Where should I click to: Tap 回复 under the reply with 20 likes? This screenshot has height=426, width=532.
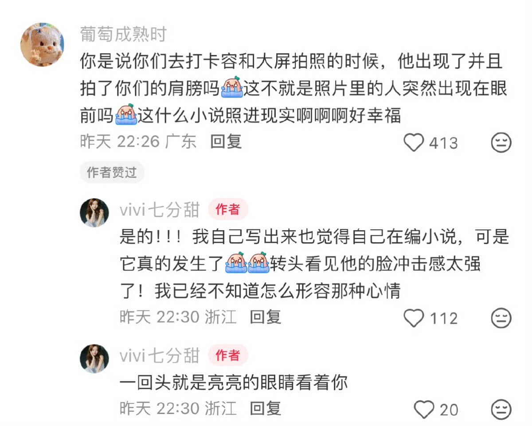click(265, 408)
